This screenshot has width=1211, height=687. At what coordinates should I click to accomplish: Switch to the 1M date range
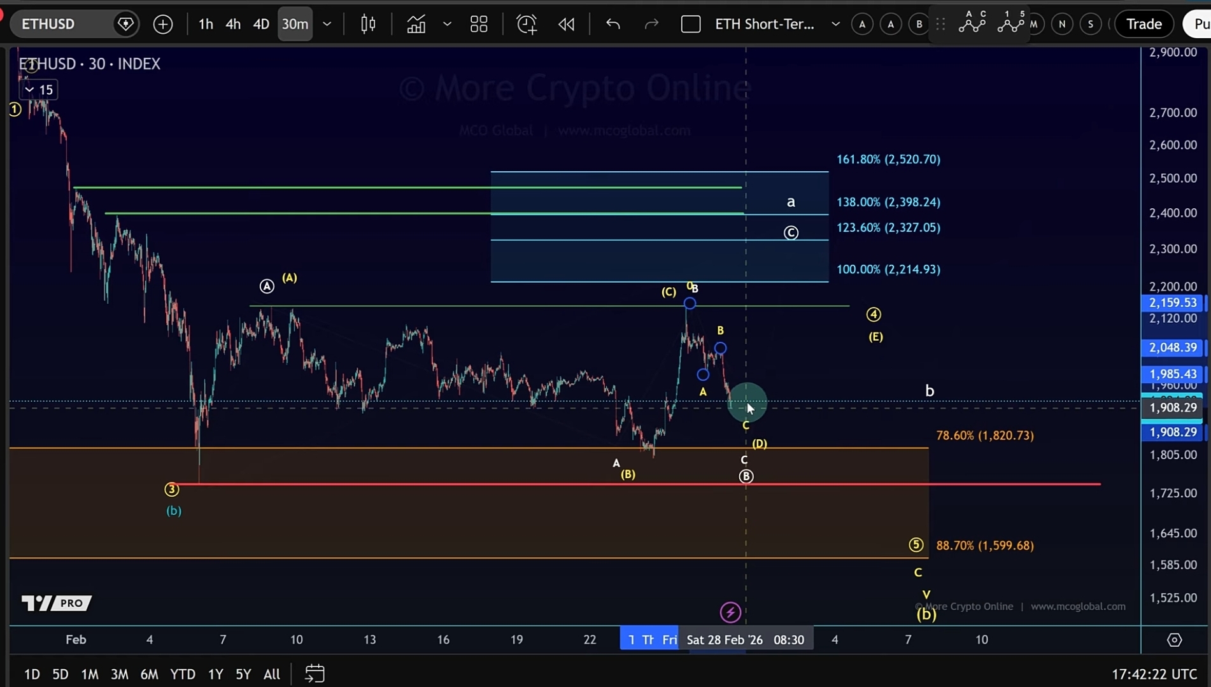[90, 674]
